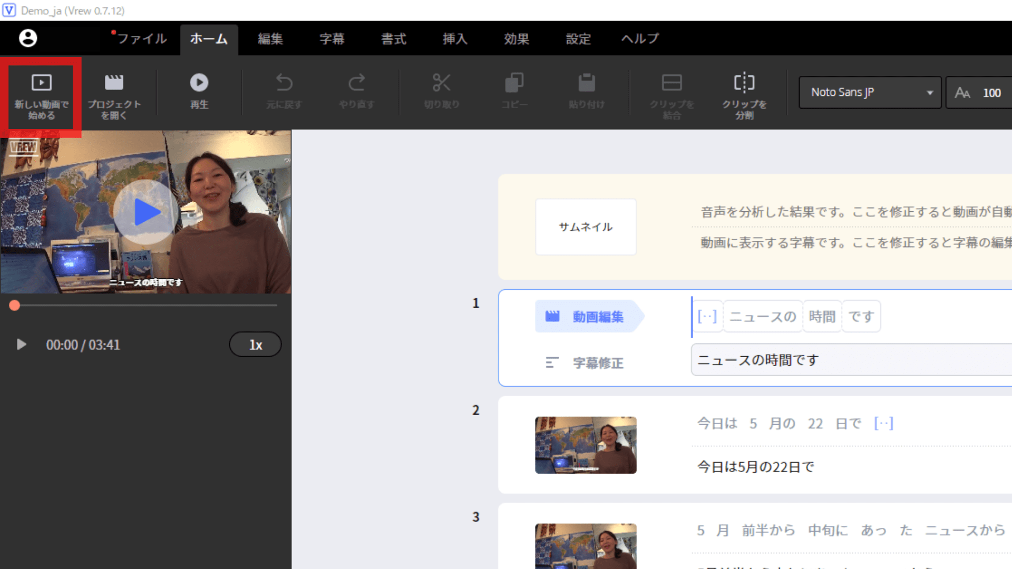Click the merge clips icon
1012x569 pixels.
672,83
